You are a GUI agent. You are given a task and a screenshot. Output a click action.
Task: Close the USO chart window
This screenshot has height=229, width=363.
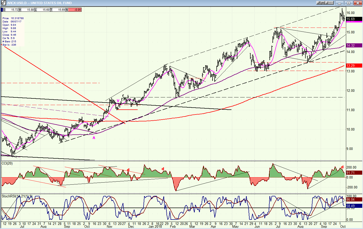coord(358,3)
